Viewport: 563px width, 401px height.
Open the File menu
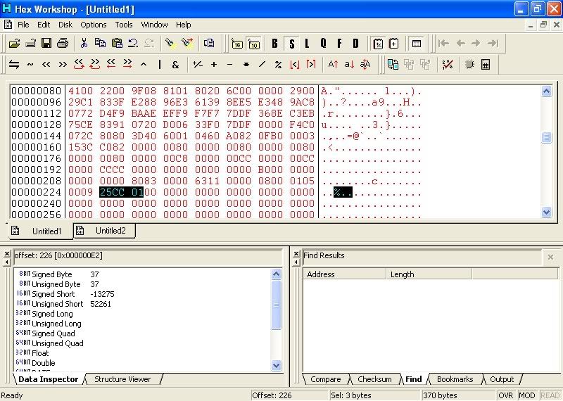click(x=23, y=25)
